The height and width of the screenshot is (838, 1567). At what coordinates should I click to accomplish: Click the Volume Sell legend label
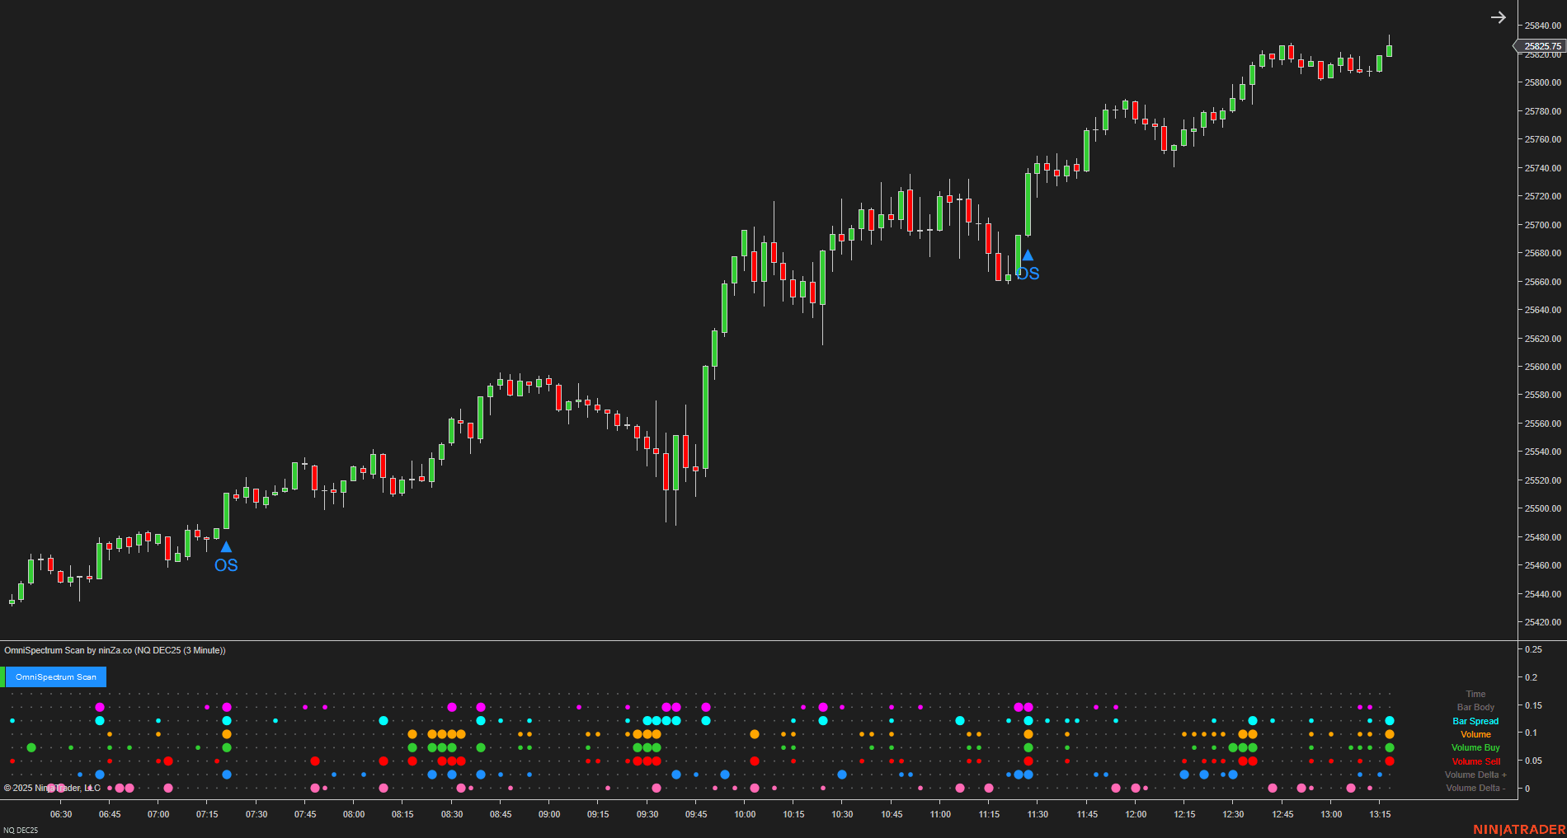coord(1475,761)
